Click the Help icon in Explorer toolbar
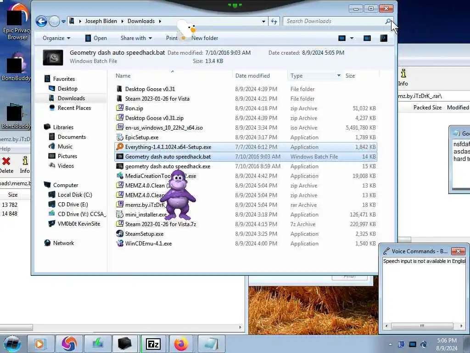The image size is (470, 353). [384, 38]
